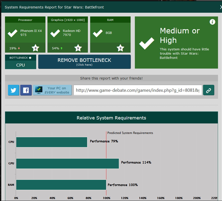Click monitor icon in Your PC banner
This screenshot has height=201, width=222.
39,90
